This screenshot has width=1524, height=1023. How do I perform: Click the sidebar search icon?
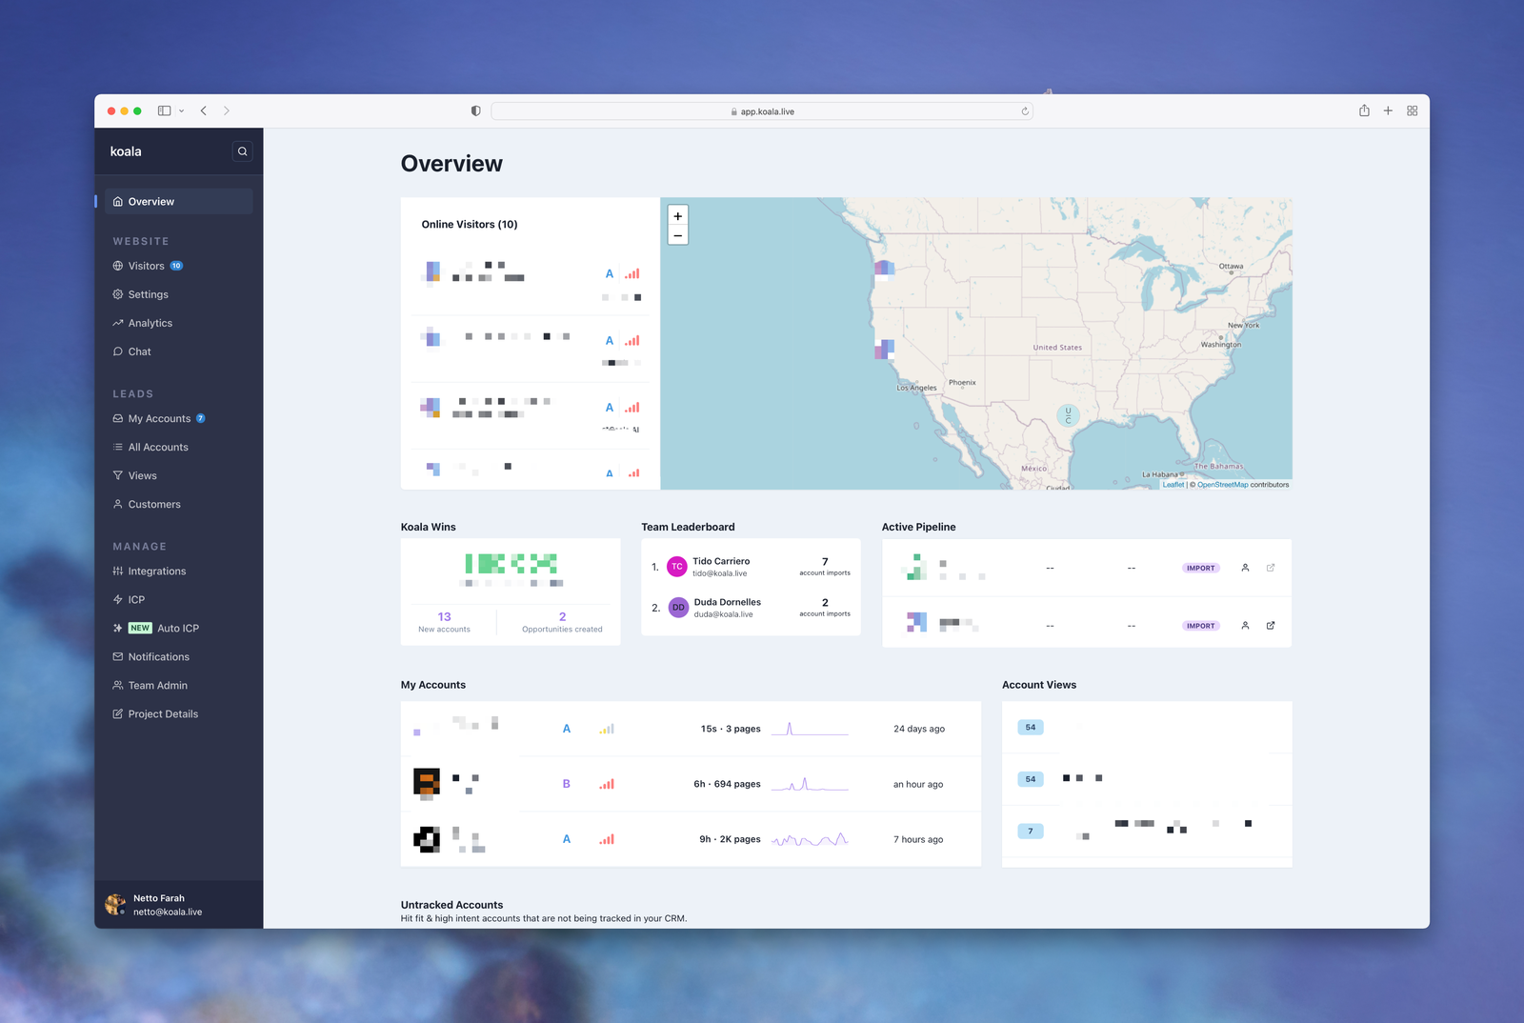(x=242, y=151)
